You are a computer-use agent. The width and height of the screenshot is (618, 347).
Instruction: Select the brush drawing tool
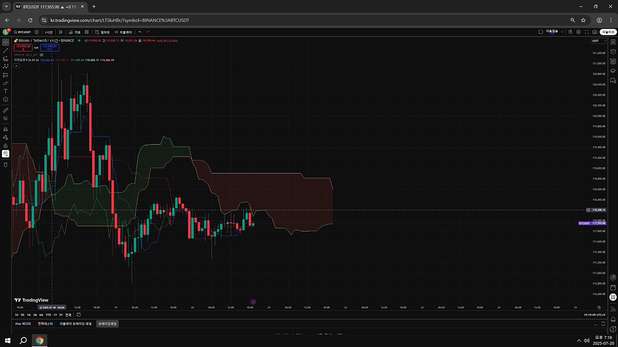pos(5,83)
